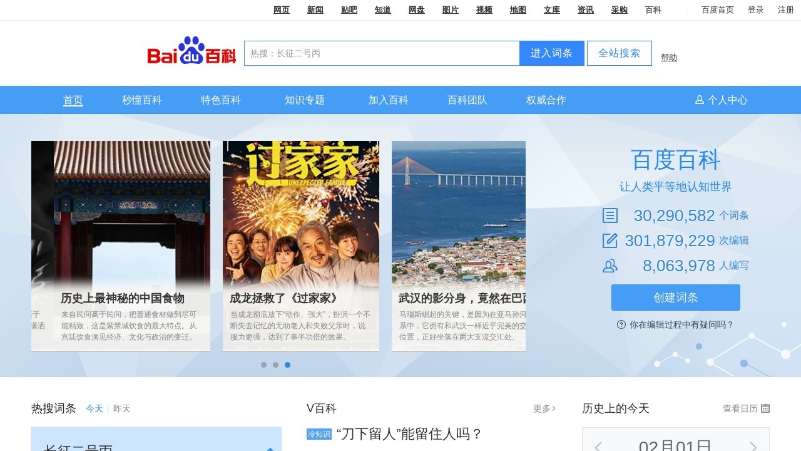Click the edit count pencil icon

[x=610, y=241]
